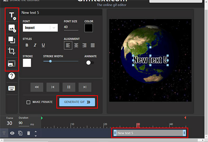Select the Crop tool
Screen dimensions: 208x142
click(x=12, y=52)
